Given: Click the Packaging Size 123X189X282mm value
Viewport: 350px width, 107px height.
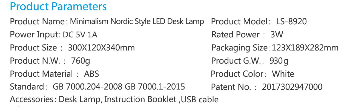Looking at the screenshot, I should (x=305, y=48).
